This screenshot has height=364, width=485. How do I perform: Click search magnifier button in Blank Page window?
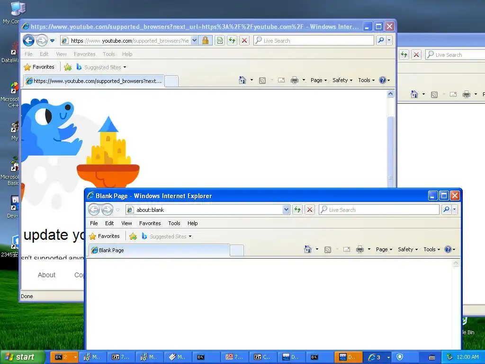(x=446, y=209)
